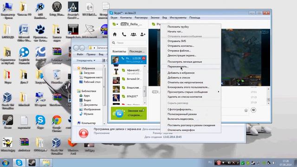End the call with the red hang-up icon
The width and height of the screenshot is (297, 167).
[x=143, y=58]
